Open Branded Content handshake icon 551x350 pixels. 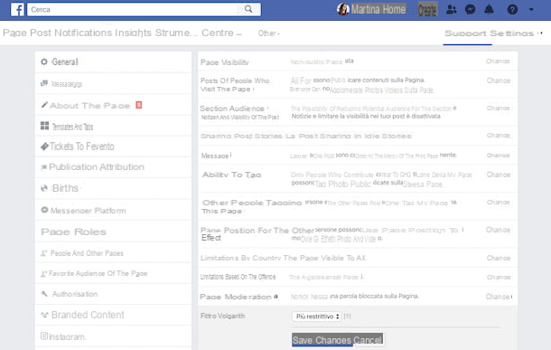[44, 315]
